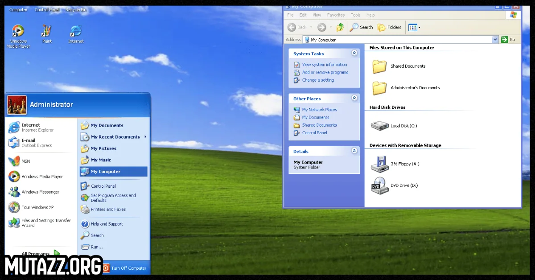
Task: Expand the Address bar dropdown arrow
Action: click(495, 40)
